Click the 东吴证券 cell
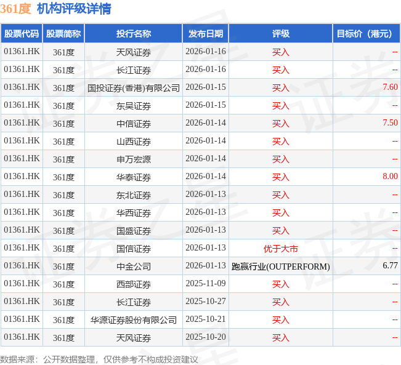 pos(134,106)
